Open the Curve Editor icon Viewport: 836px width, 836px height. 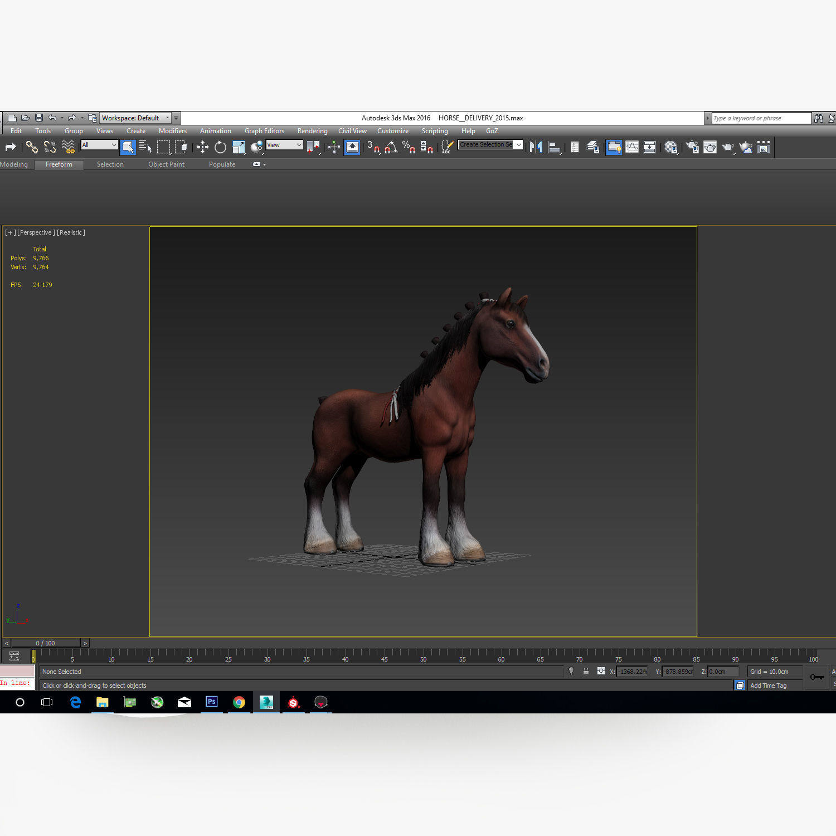[632, 147]
